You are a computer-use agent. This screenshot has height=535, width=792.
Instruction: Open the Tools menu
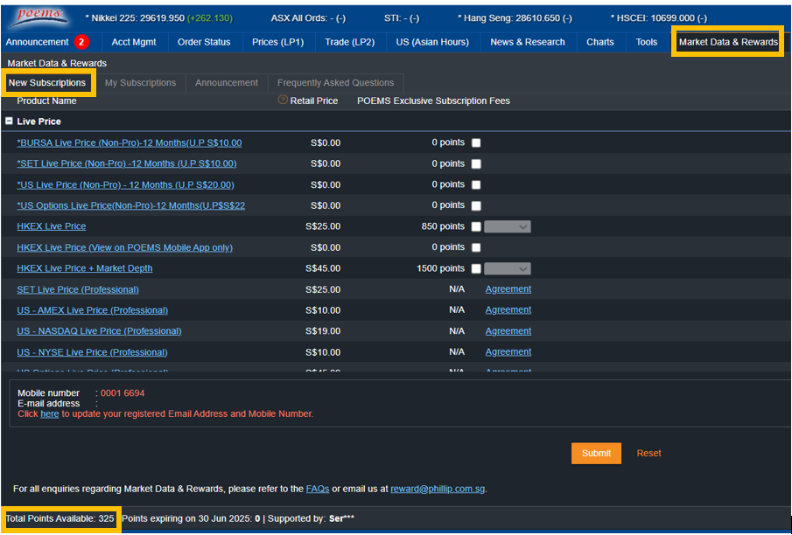647,42
